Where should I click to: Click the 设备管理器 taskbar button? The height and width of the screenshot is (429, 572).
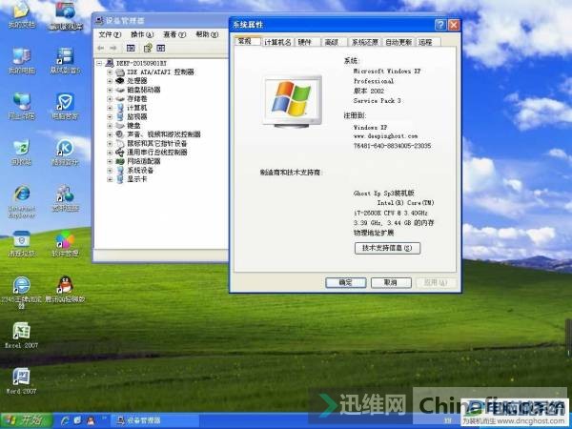pyautogui.click(x=155, y=420)
